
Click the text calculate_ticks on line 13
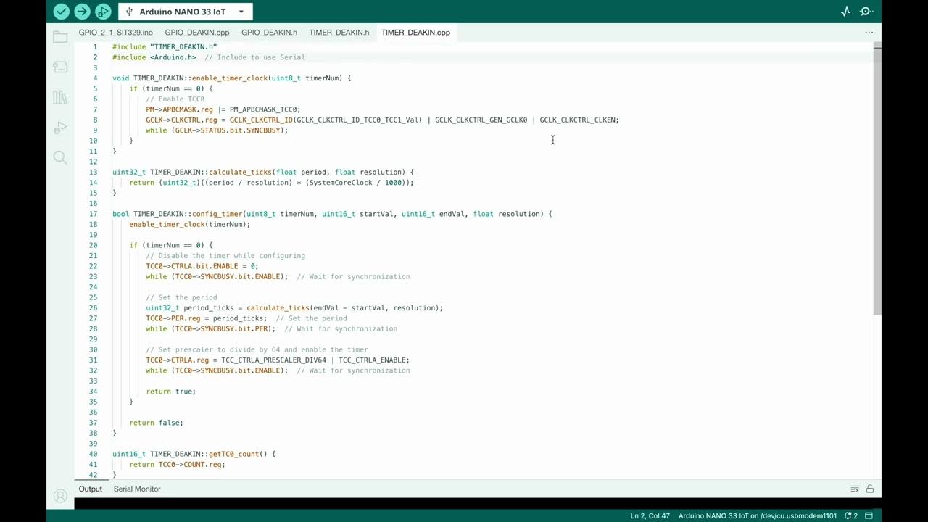click(240, 172)
